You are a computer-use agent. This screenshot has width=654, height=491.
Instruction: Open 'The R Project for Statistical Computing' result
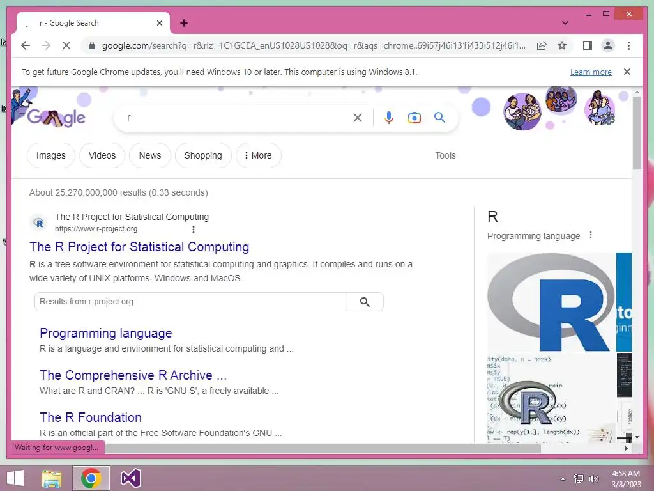point(139,247)
